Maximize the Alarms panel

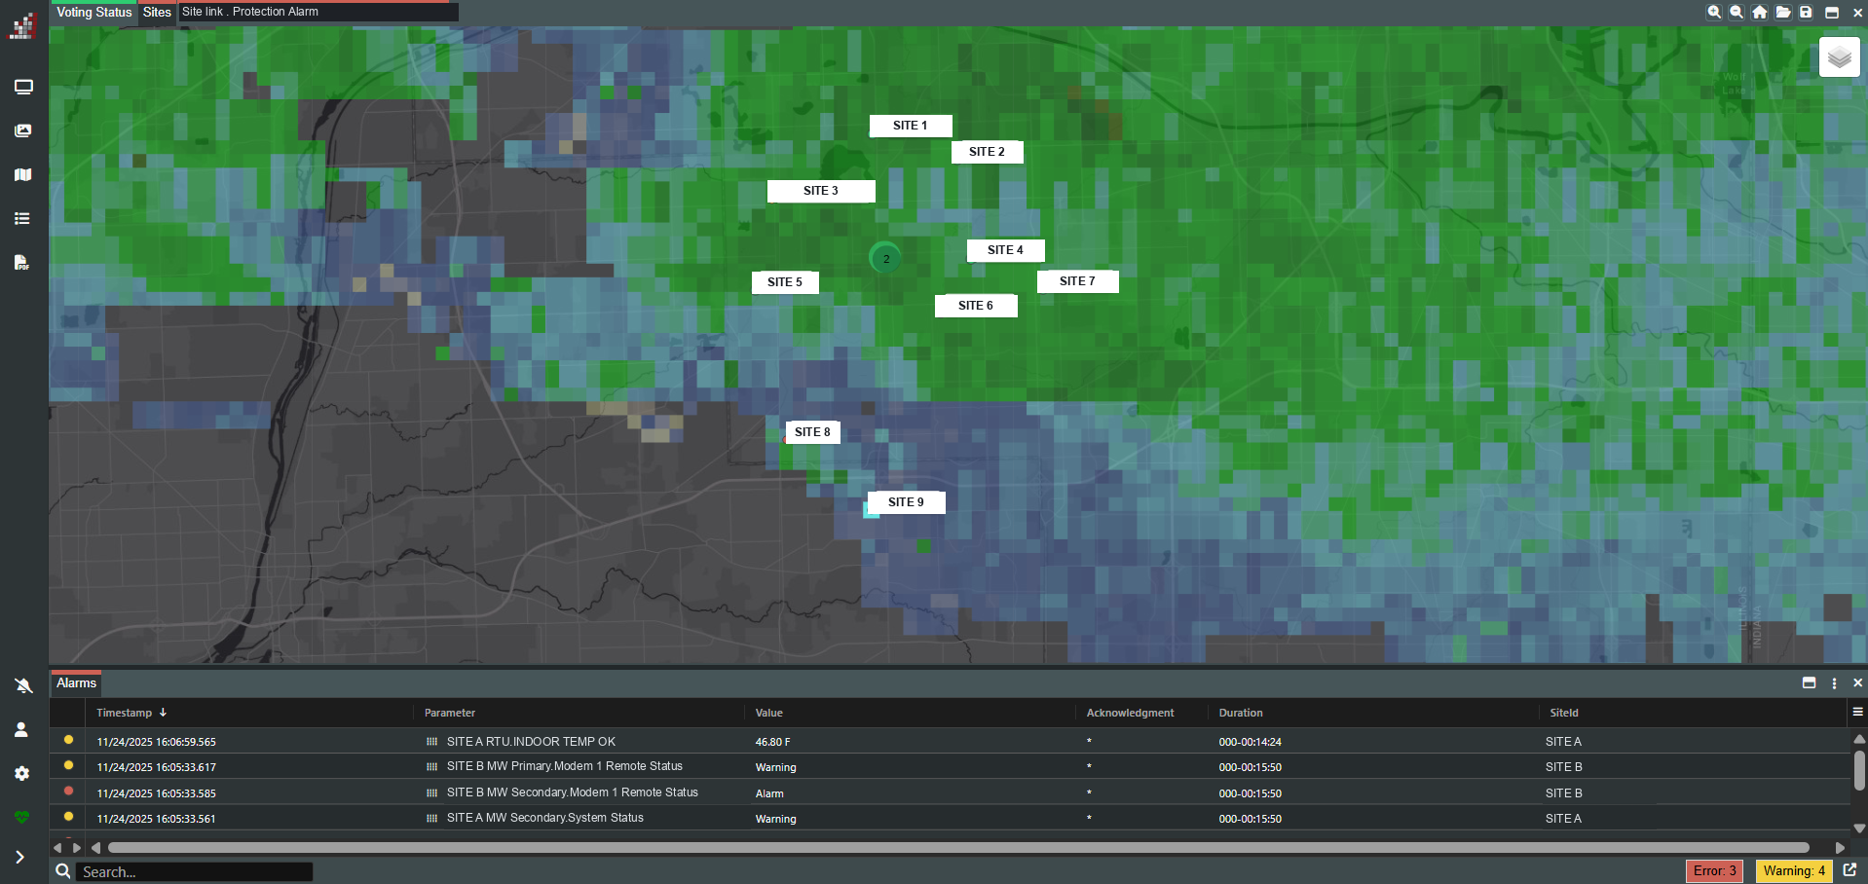click(1810, 683)
